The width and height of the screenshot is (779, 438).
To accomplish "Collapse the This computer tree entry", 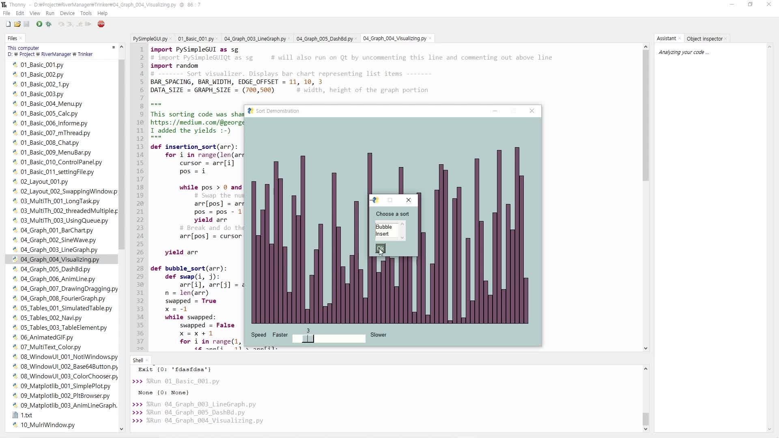I will point(24,48).
